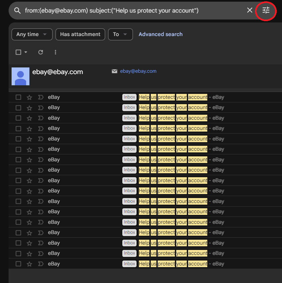Check the last eBay email's checkbox

pyautogui.click(x=19, y=264)
